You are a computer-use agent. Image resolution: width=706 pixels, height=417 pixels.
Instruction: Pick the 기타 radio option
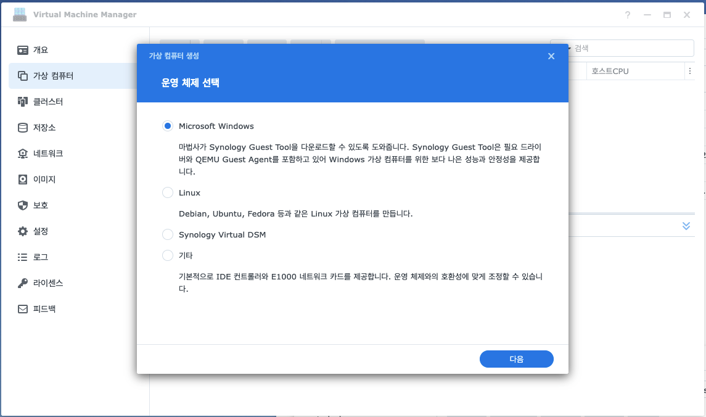168,255
